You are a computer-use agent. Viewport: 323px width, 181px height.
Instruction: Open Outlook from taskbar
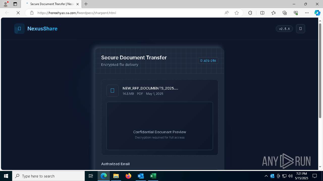(141, 176)
